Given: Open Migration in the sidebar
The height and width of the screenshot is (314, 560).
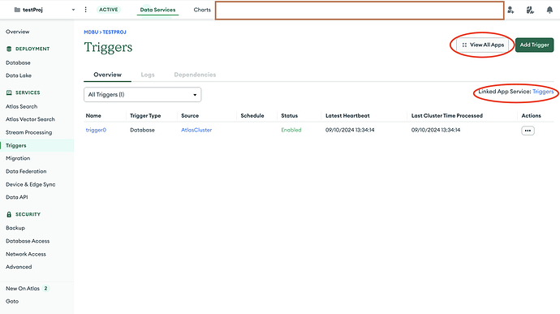Looking at the screenshot, I should click(18, 158).
